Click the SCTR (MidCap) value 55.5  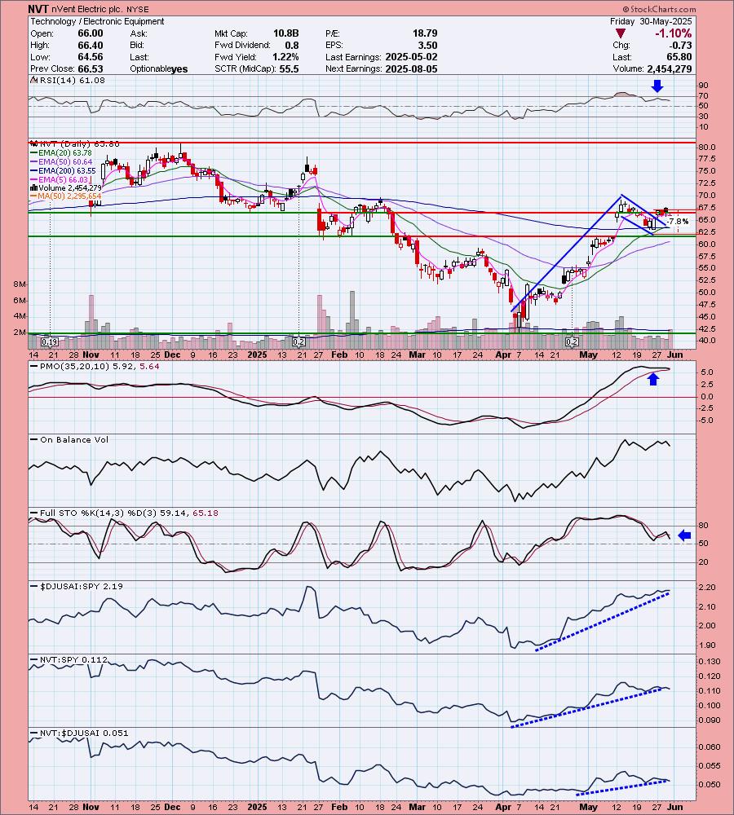pyautogui.click(x=290, y=69)
